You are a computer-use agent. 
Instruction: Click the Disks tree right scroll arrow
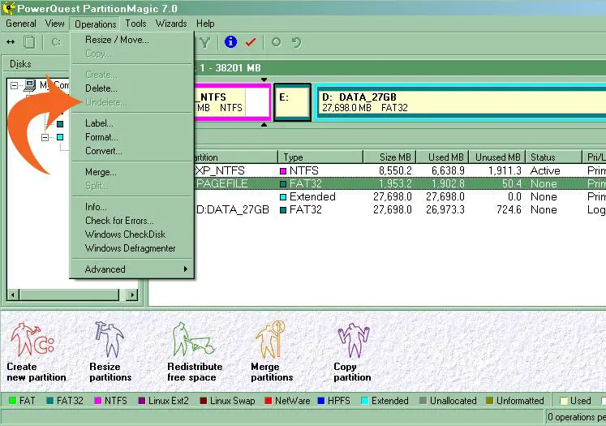pyautogui.click(x=132, y=295)
